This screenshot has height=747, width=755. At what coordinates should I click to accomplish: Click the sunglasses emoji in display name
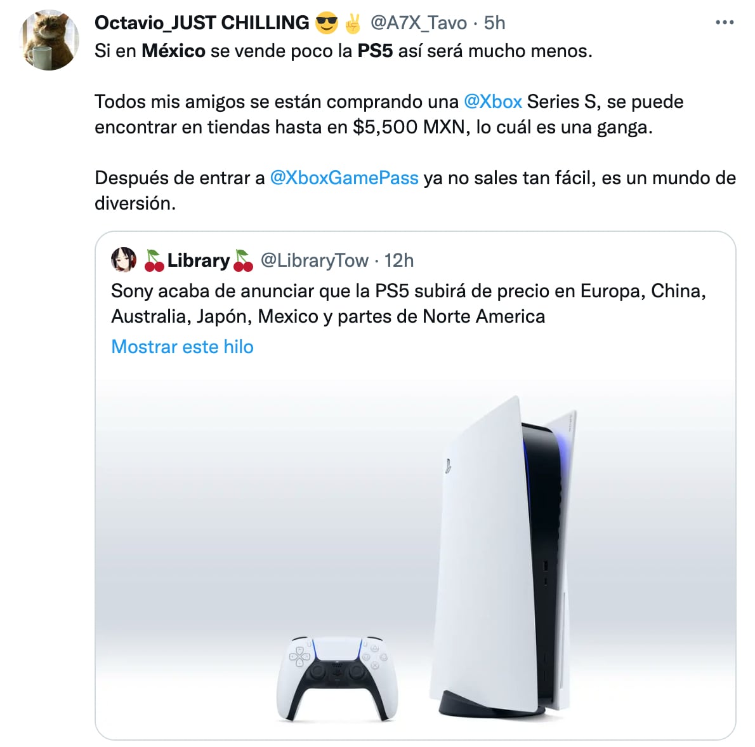tap(326, 23)
